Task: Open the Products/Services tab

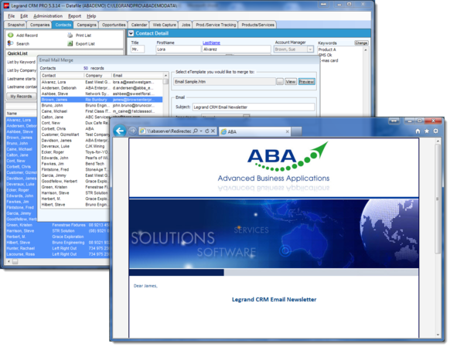Action: point(257,25)
